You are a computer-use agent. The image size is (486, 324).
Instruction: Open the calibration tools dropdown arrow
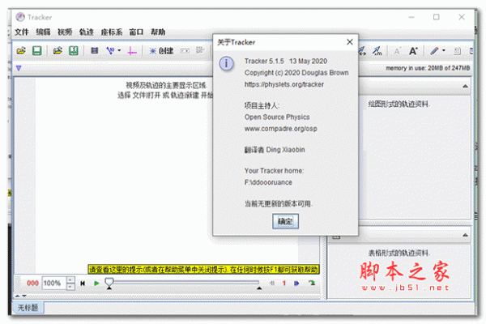point(119,50)
